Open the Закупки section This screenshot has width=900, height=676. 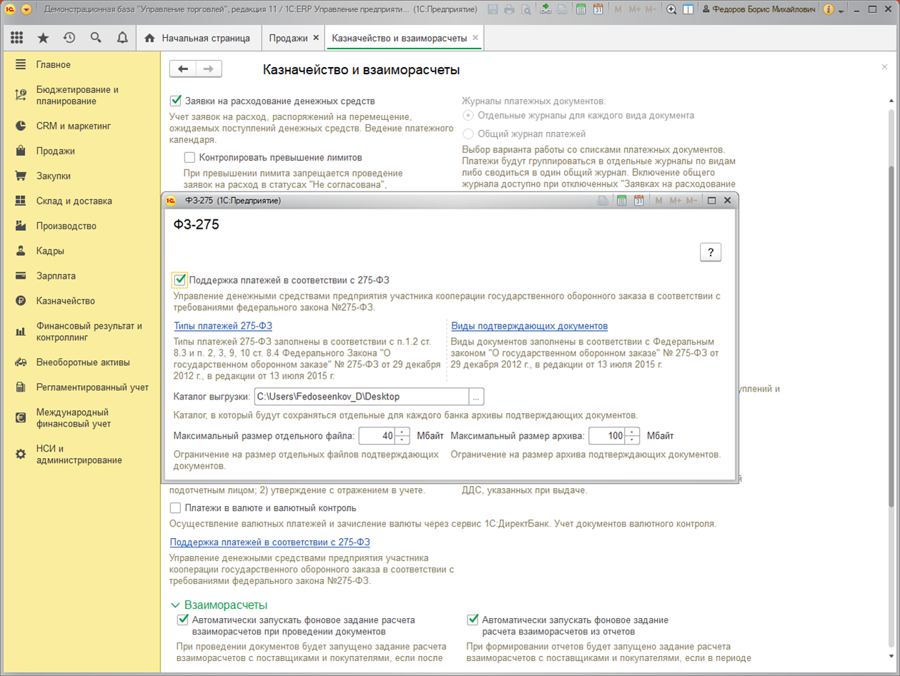tap(54, 176)
